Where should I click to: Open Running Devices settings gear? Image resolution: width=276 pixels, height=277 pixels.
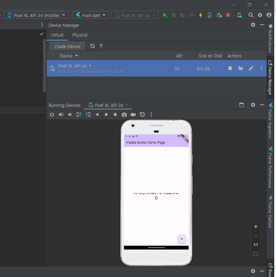point(253,105)
